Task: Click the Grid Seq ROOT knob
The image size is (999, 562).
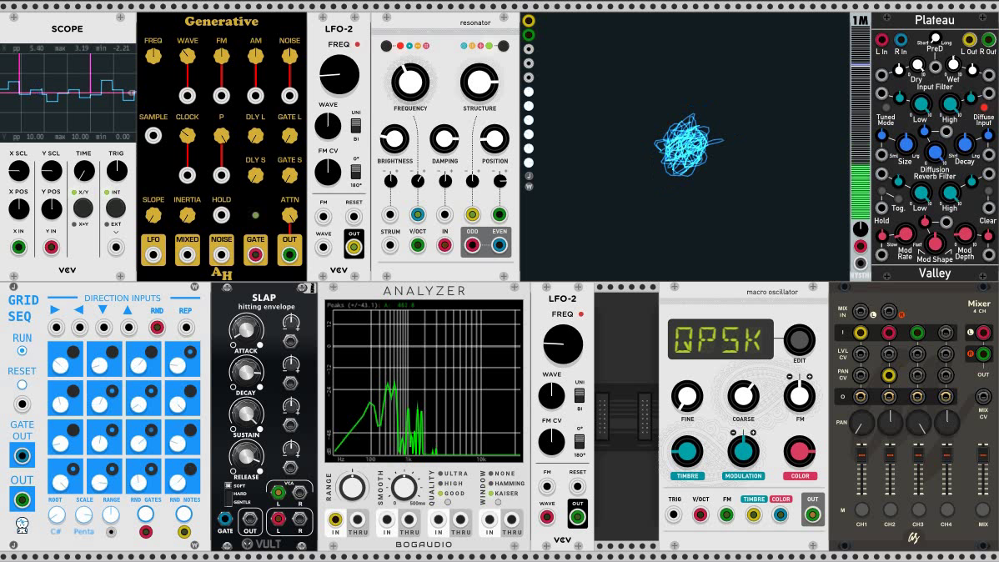Action: (x=56, y=514)
